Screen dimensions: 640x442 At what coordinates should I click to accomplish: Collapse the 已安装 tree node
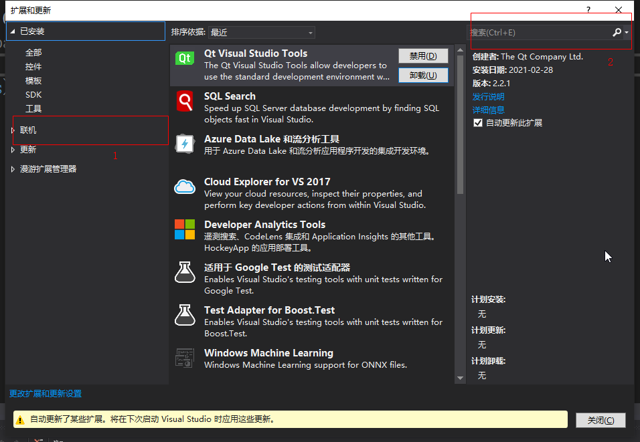pos(13,31)
